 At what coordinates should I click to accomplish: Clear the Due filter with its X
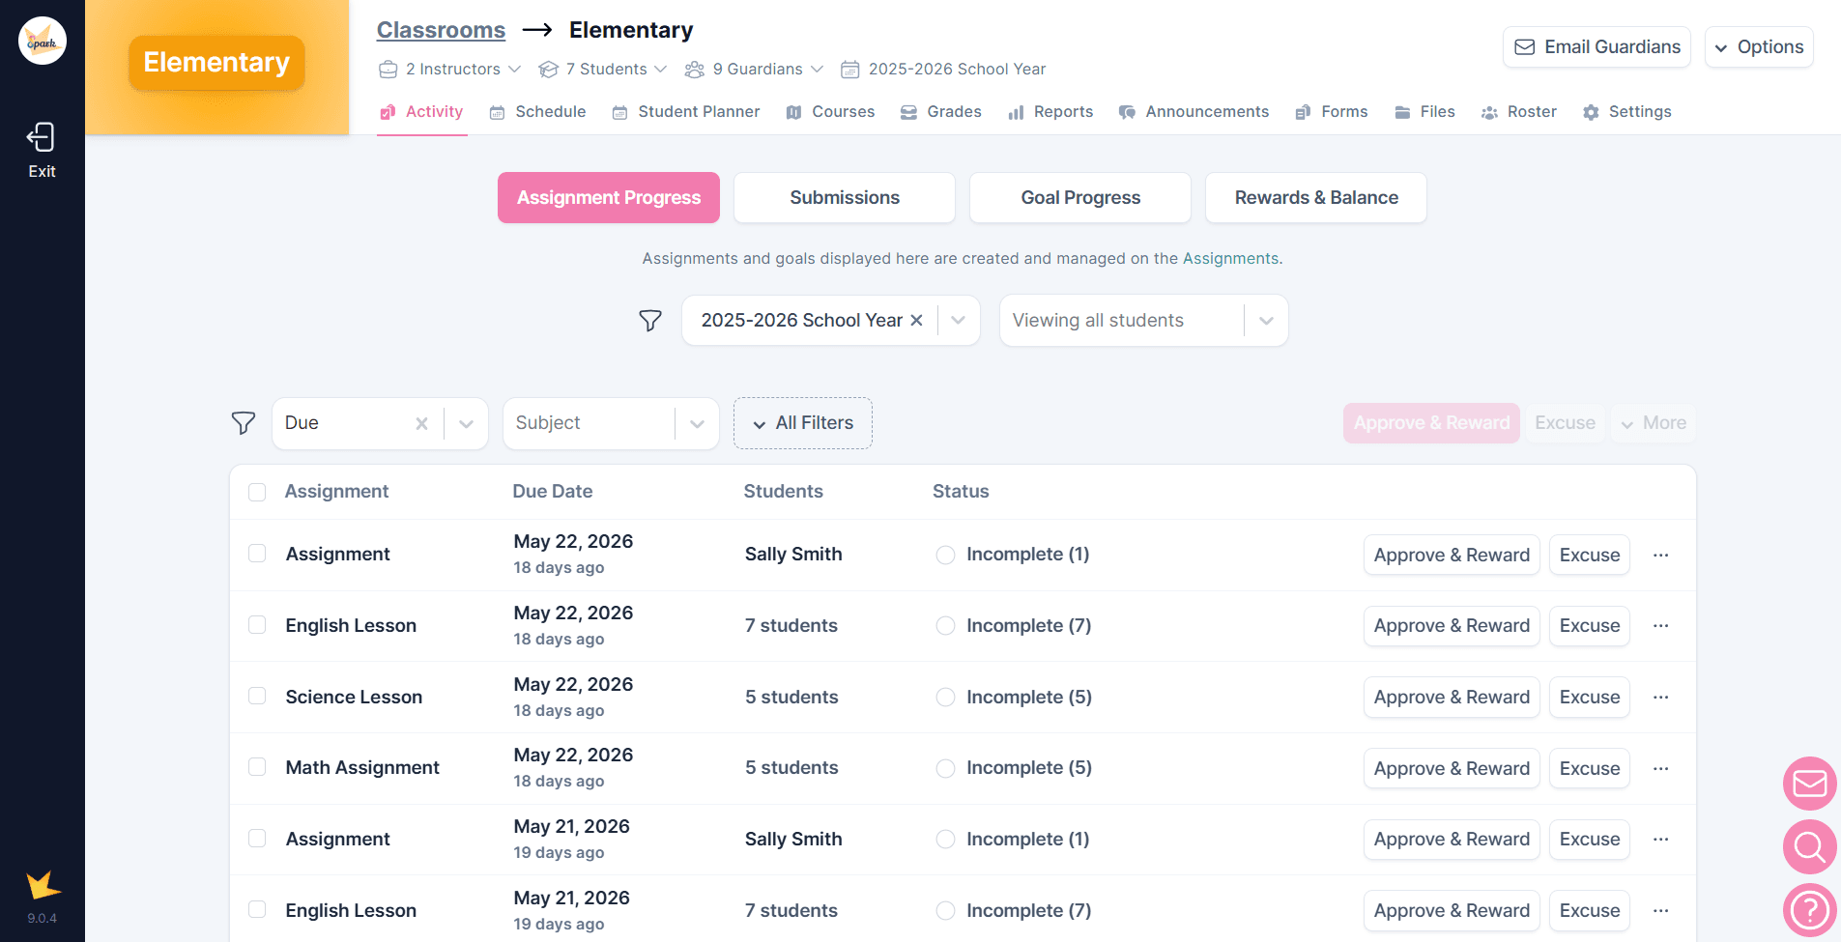(x=421, y=423)
